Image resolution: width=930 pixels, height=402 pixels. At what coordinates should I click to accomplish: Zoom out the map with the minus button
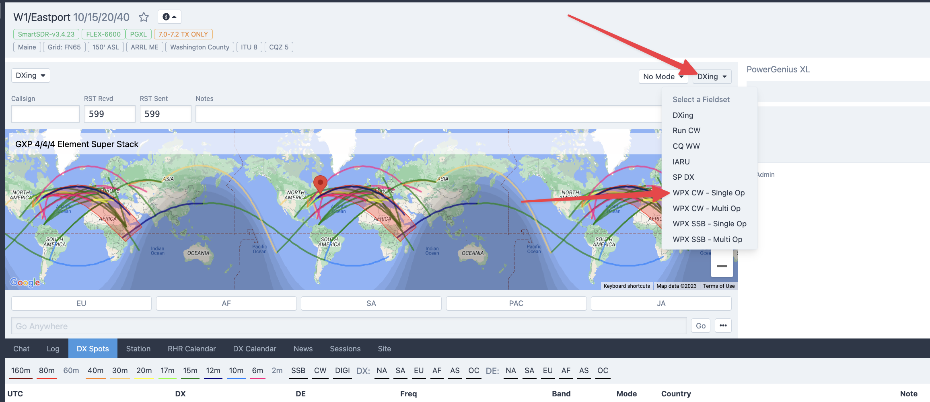coord(722,266)
